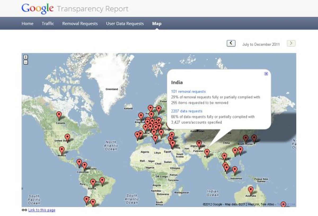Select the Mexico map pin
Screen dimensions: 318x216
(62, 150)
